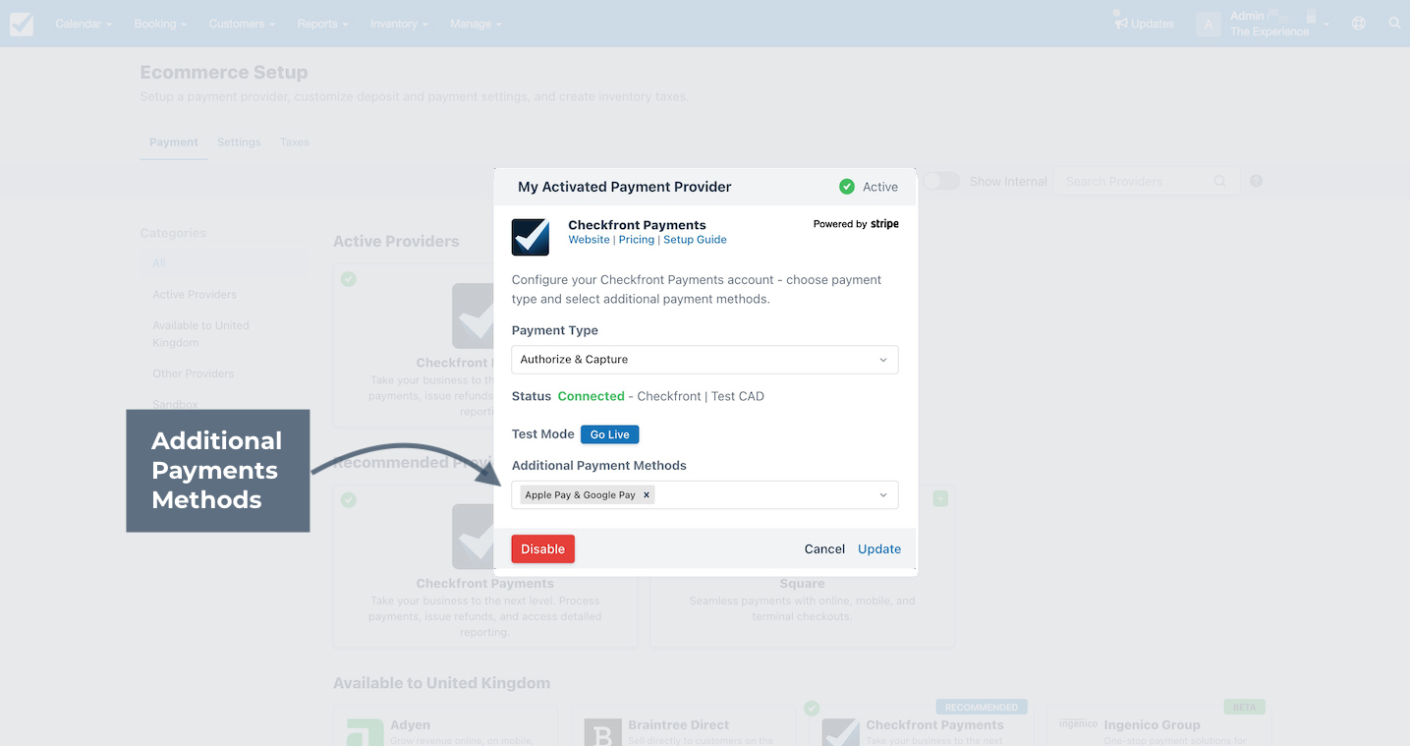Click the Ingenico Group provider card

[x=1158, y=723]
